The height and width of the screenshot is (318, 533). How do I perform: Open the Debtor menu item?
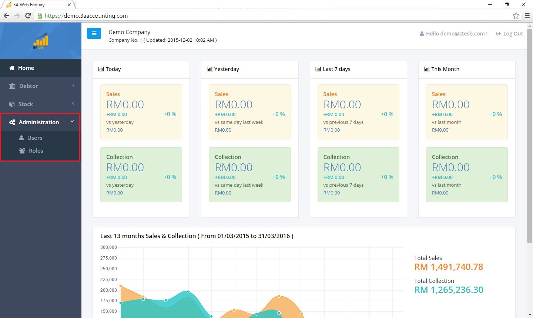41,86
